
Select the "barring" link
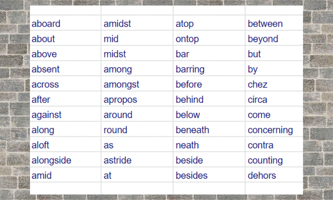click(190, 70)
